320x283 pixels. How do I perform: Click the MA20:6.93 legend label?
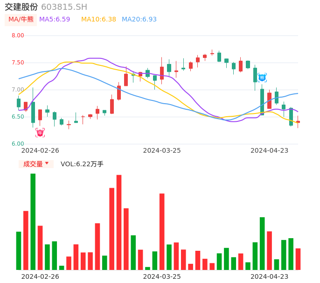coord(139,20)
